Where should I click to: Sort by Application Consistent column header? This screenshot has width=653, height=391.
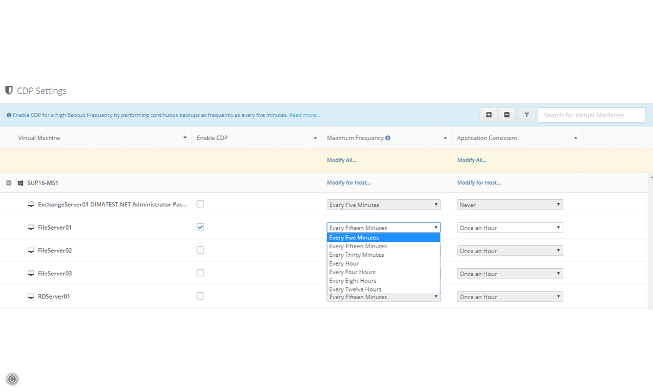pyautogui.click(x=487, y=138)
